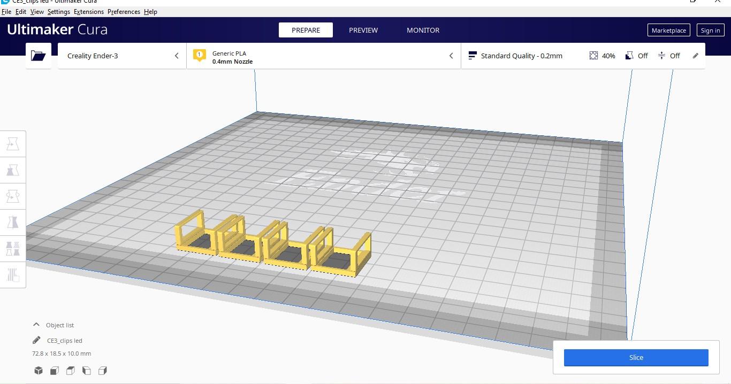The height and width of the screenshot is (384, 731).
Task: Click the Ultimaker Cura logo
Action: [57, 29]
